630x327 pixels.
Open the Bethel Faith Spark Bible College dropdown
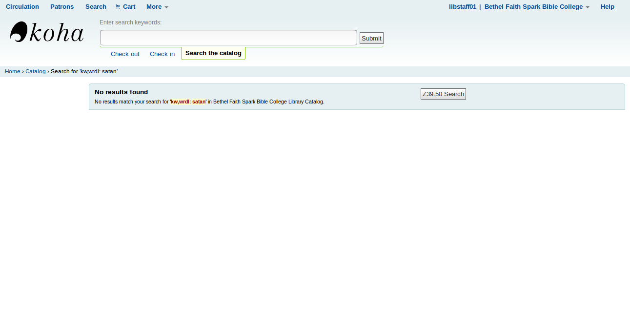click(x=533, y=7)
